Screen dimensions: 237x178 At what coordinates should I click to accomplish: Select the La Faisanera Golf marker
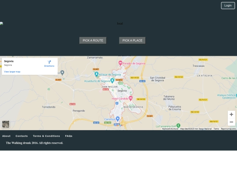click(x=178, y=125)
